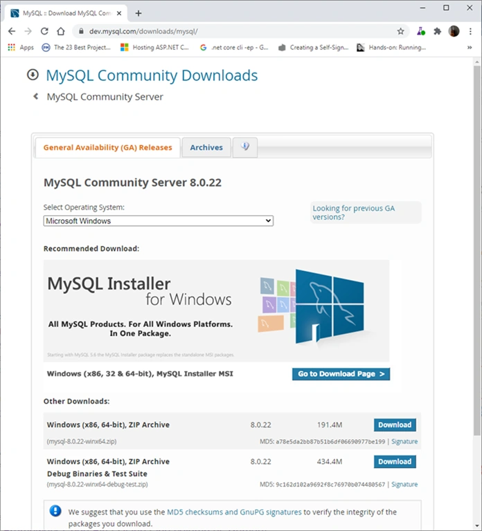Click the MySQL Installer for Windows banner
The height and width of the screenshot is (531, 482).
(x=216, y=310)
